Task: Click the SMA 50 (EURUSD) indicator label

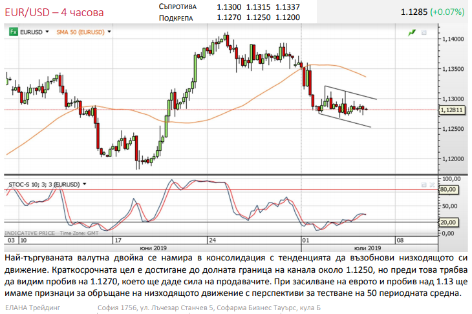Action: tap(80, 32)
